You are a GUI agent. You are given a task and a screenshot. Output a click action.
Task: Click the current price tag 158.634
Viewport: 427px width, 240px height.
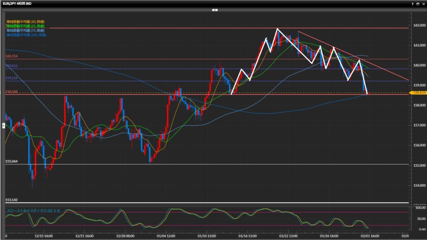point(418,93)
